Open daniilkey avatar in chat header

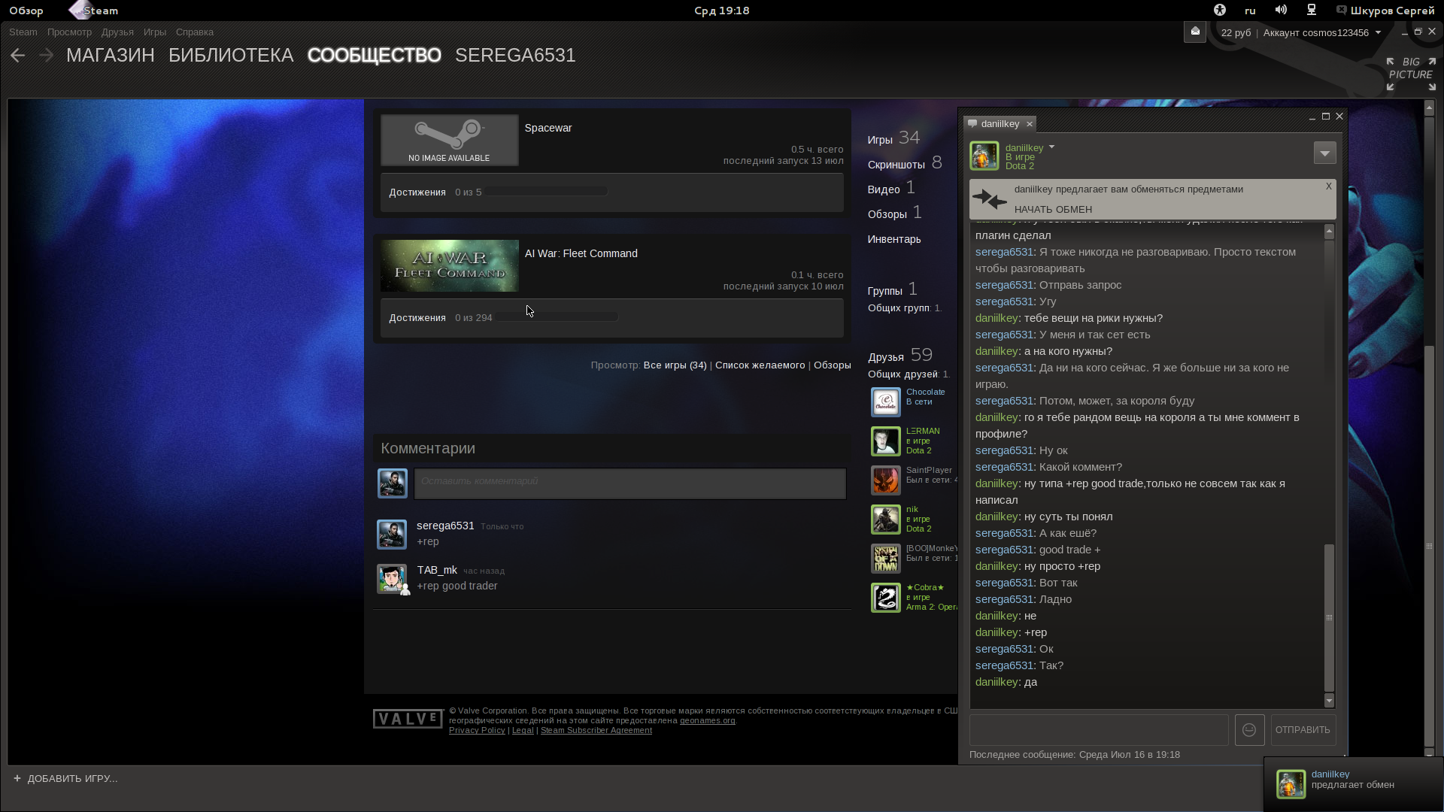pyautogui.click(x=984, y=156)
